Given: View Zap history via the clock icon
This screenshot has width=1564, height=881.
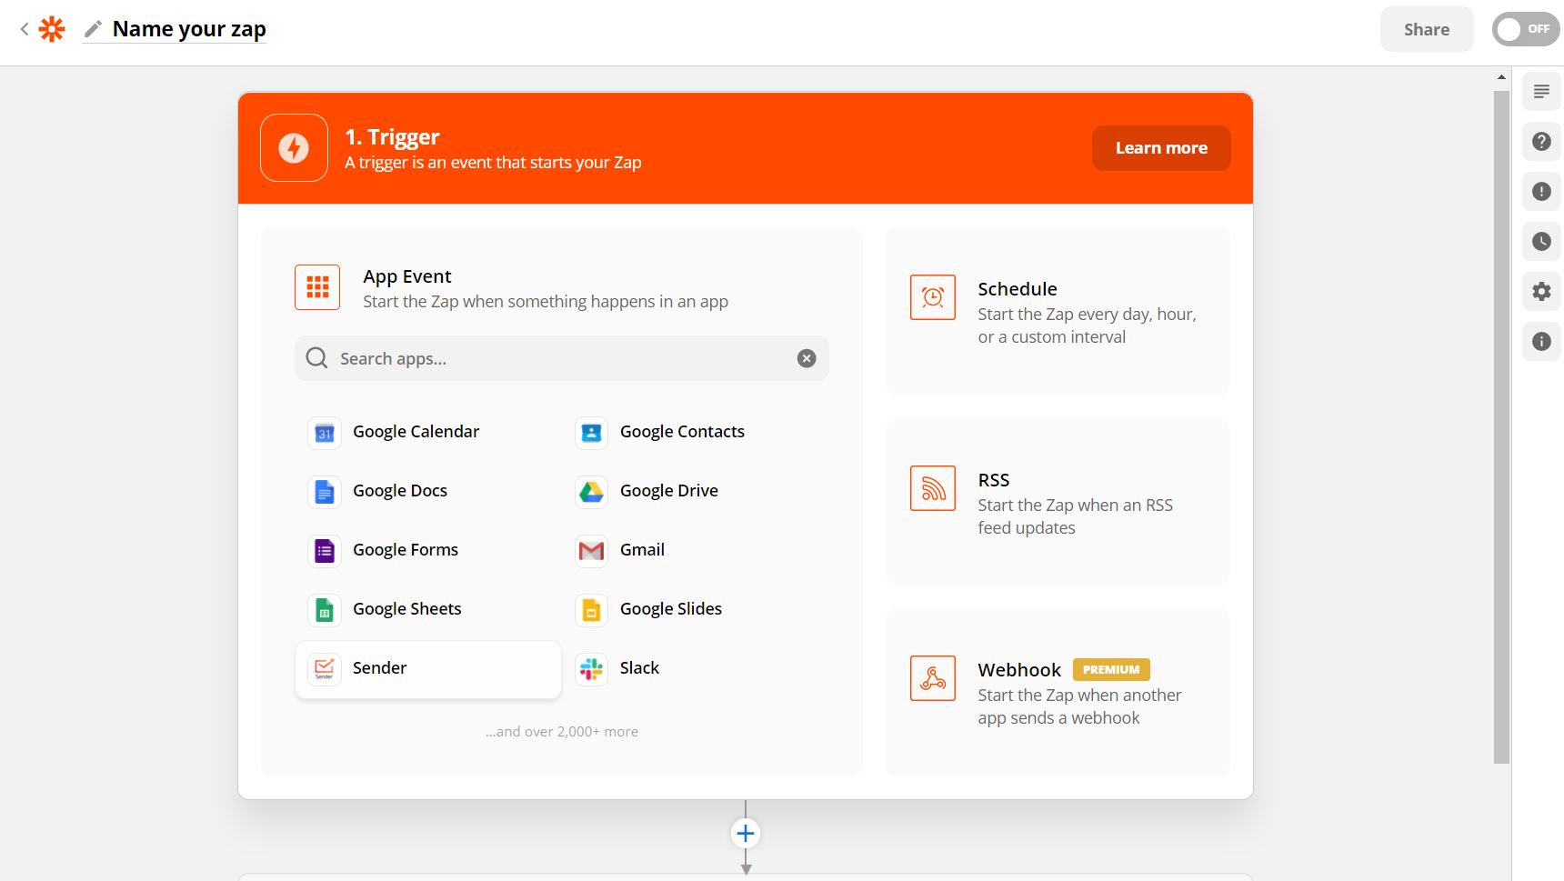Looking at the screenshot, I should tap(1540, 241).
